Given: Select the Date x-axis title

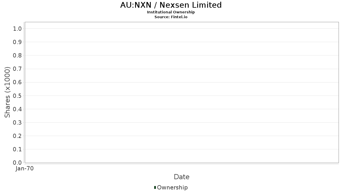Looking at the screenshot, I should (182, 177).
